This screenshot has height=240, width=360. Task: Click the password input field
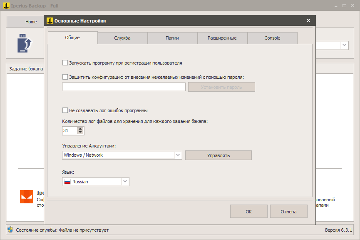124,87
